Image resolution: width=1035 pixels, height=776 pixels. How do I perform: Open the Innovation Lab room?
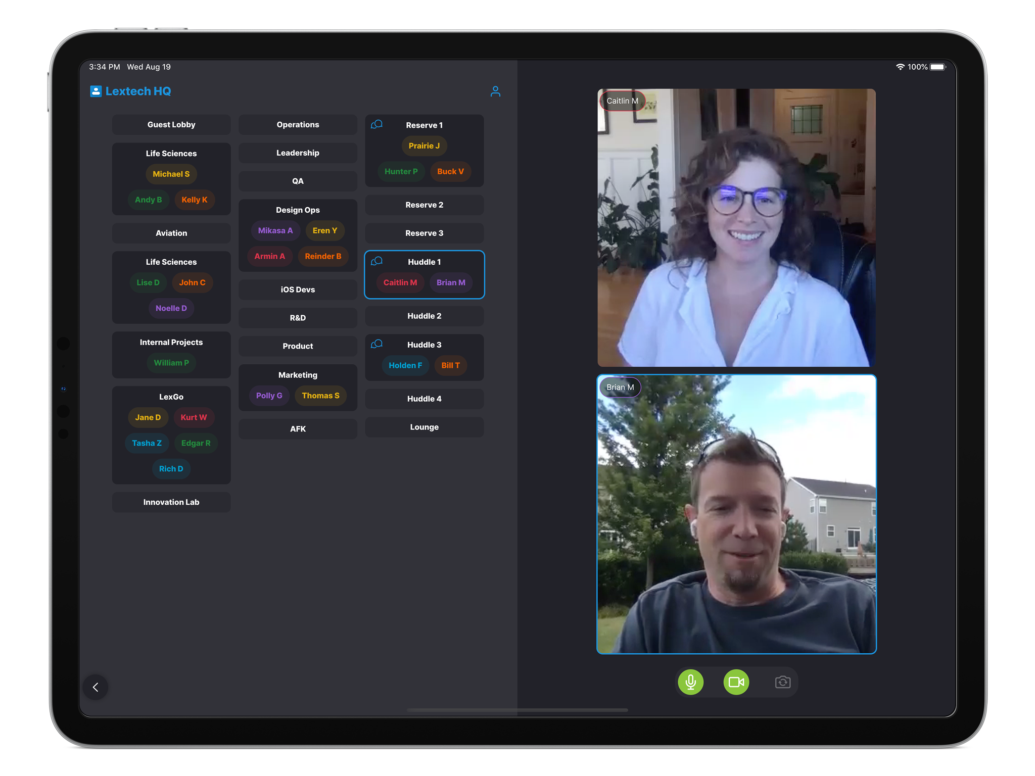pyautogui.click(x=171, y=502)
